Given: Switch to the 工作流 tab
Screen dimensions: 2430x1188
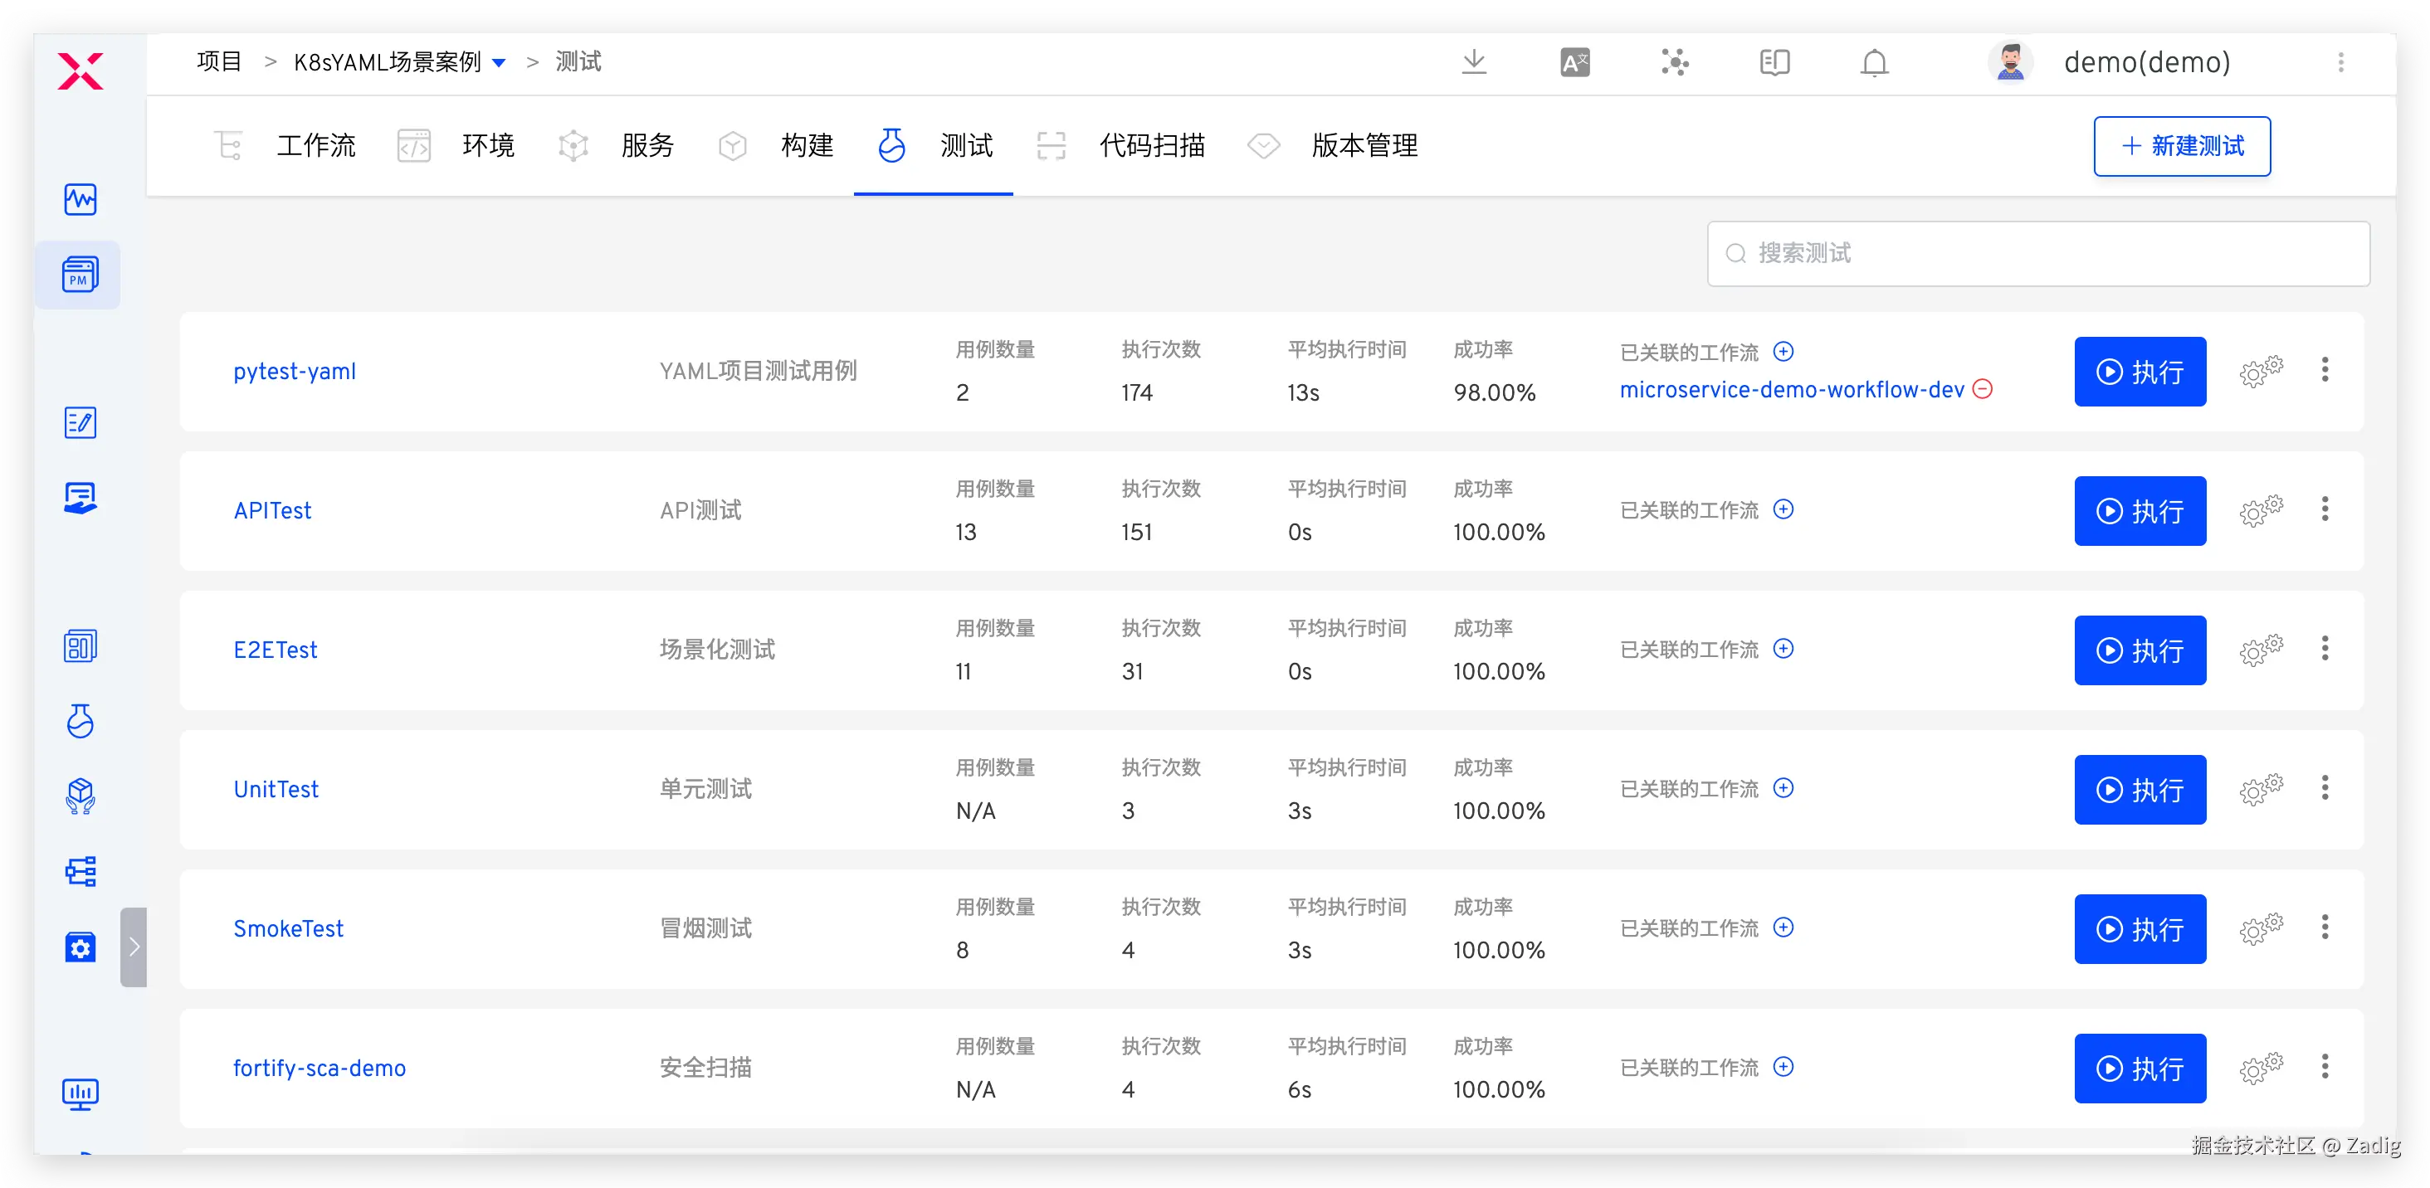Looking at the screenshot, I should 315,145.
